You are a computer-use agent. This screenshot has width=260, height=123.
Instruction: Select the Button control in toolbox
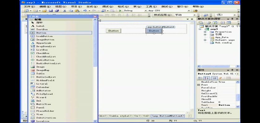click(41, 33)
